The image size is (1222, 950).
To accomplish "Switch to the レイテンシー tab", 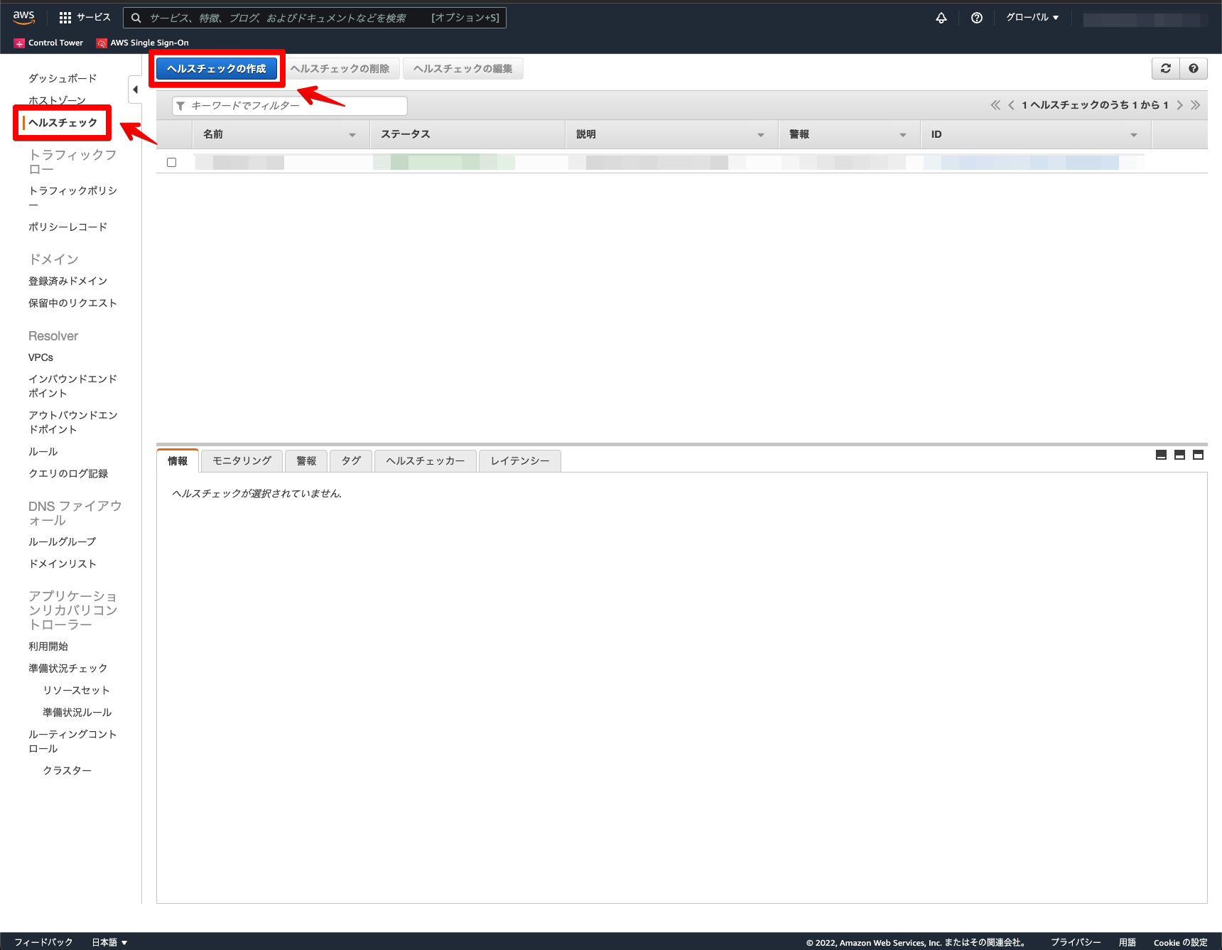I will pyautogui.click(x=520, y=461).
